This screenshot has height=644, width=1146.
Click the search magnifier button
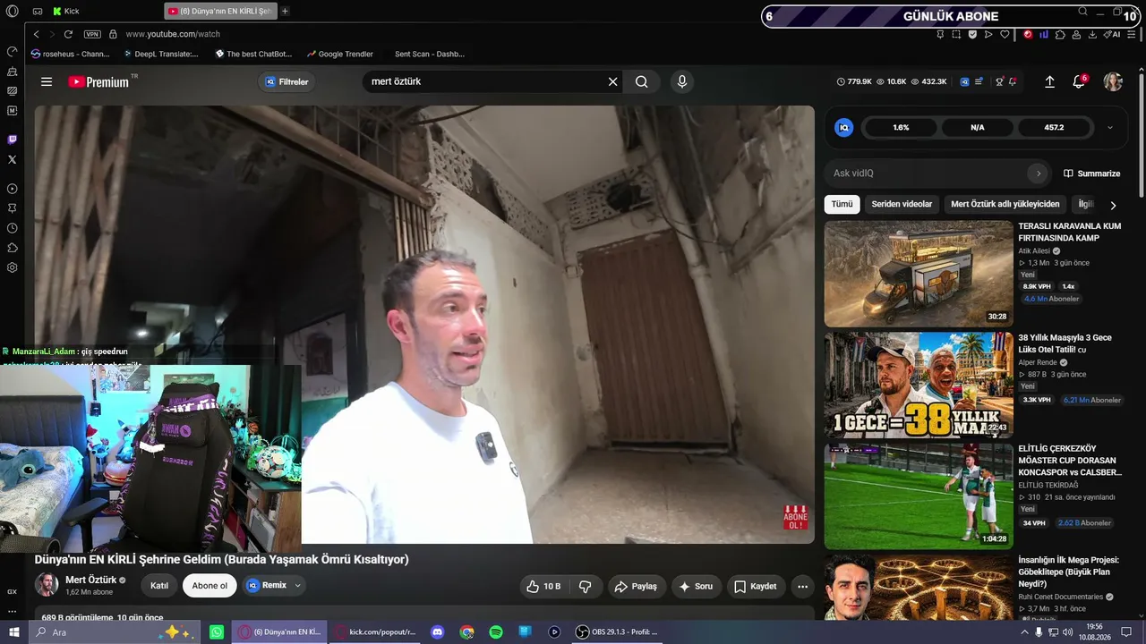pyautogui.click(x=642, y=81)
